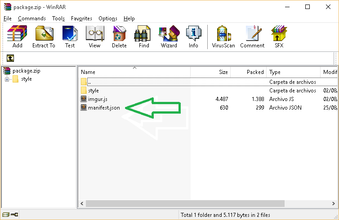Add an archive Comment

click(x=252, y=37)
